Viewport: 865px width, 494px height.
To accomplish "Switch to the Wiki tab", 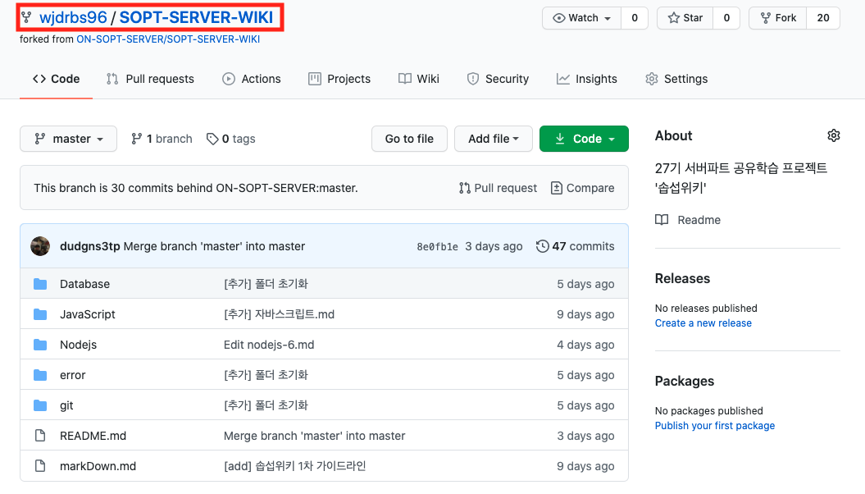I will pos(419,79).
